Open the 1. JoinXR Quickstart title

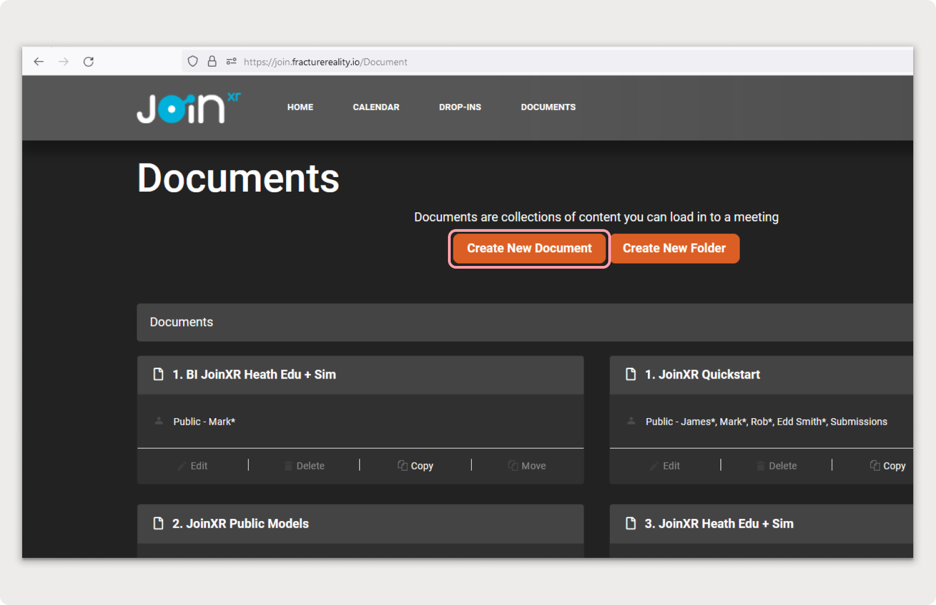click(702, 374)
